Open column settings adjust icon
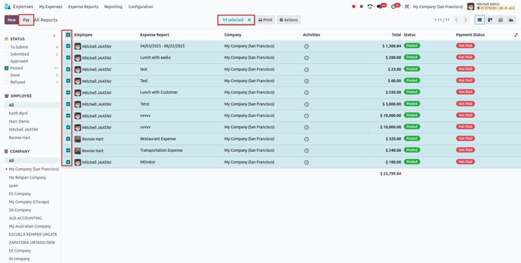 tap(516, 35)
